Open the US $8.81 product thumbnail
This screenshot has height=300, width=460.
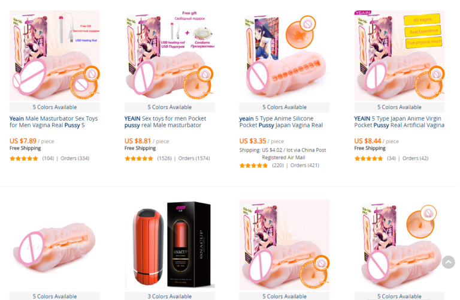click(x=170, y=56)
